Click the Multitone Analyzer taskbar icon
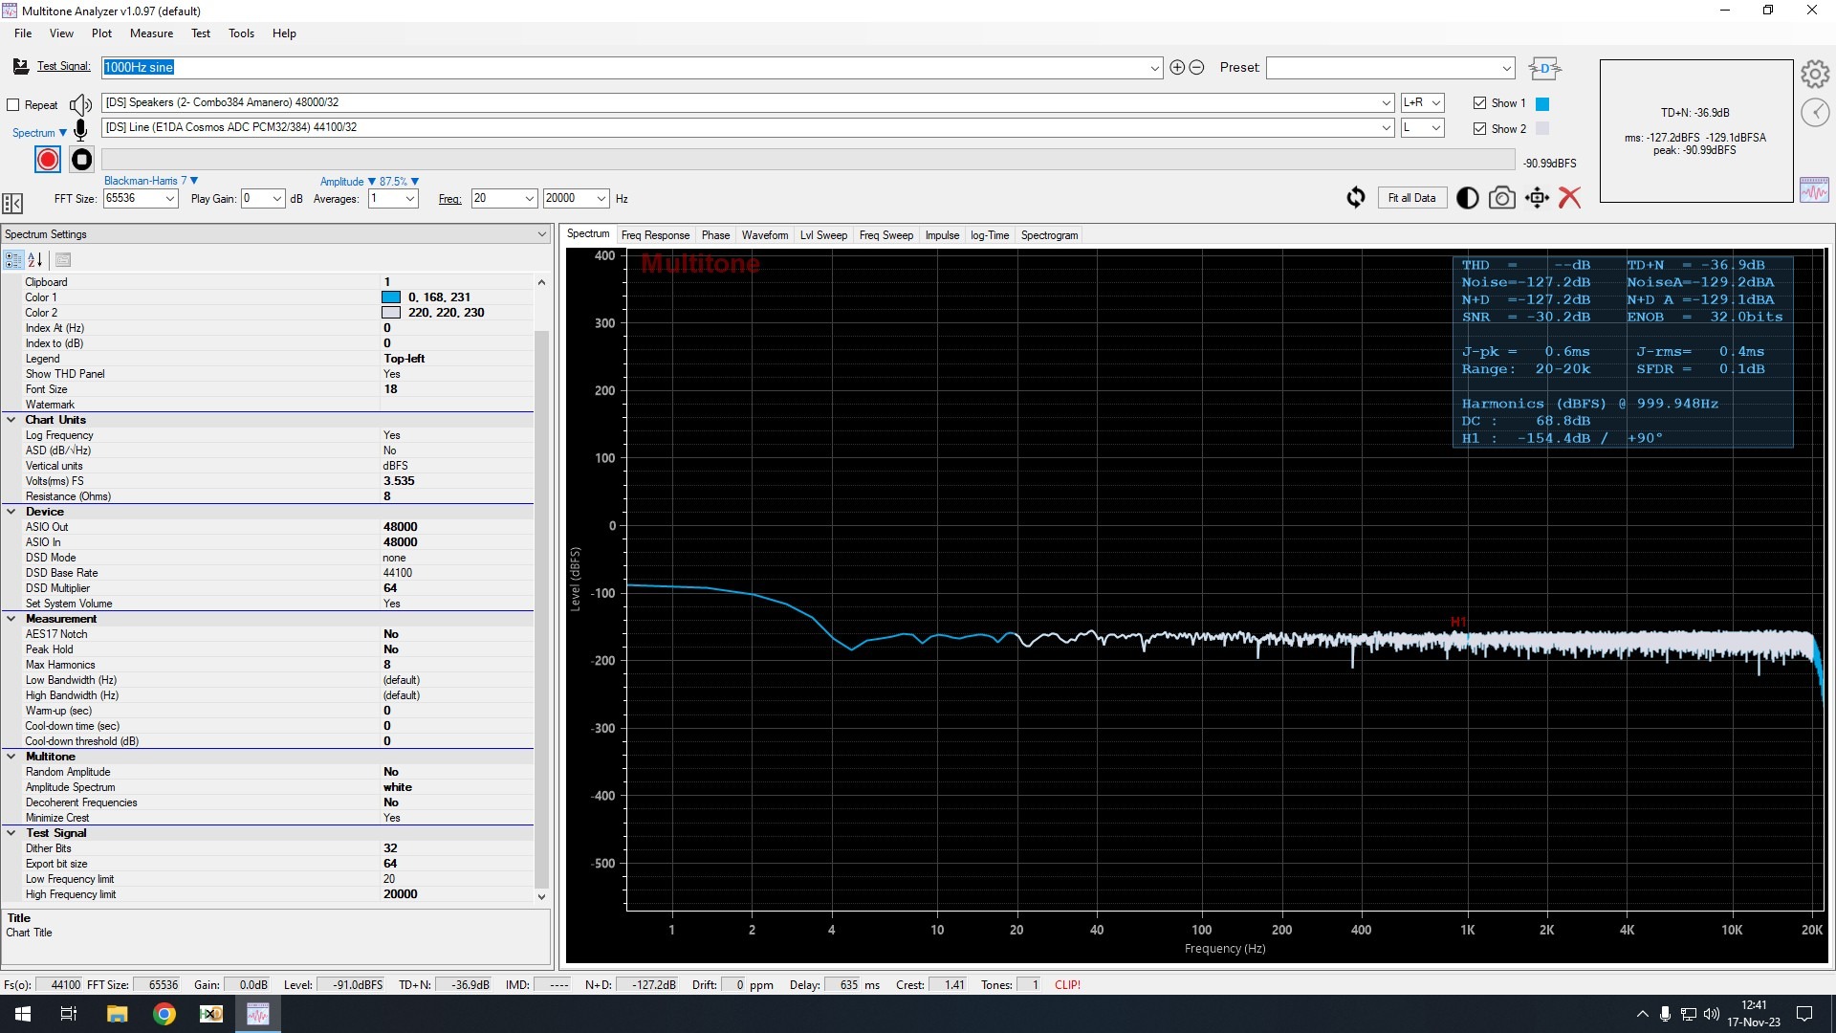Viewport: 1836px width, 1033px height. [257, 1014]
